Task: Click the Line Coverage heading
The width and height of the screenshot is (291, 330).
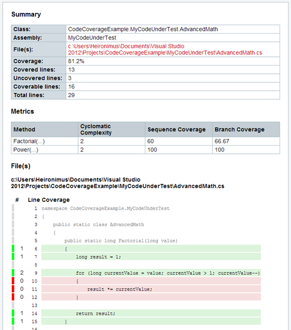Action: coord(49,200)
